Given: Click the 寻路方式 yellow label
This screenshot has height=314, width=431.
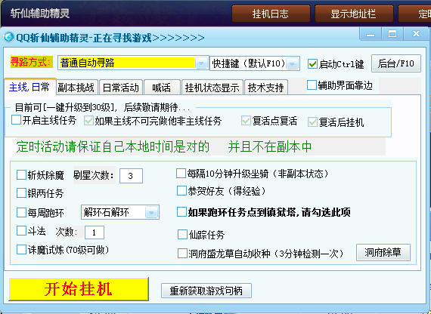Looking at the screenshot, I should [x=31, y=63].
